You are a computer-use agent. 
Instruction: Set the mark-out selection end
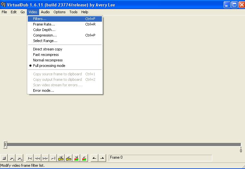[x=102, y=158]
